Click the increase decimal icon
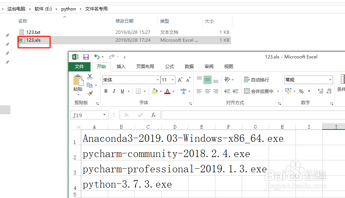This screenshot has width=345, height=198. (x=320, y=91)
